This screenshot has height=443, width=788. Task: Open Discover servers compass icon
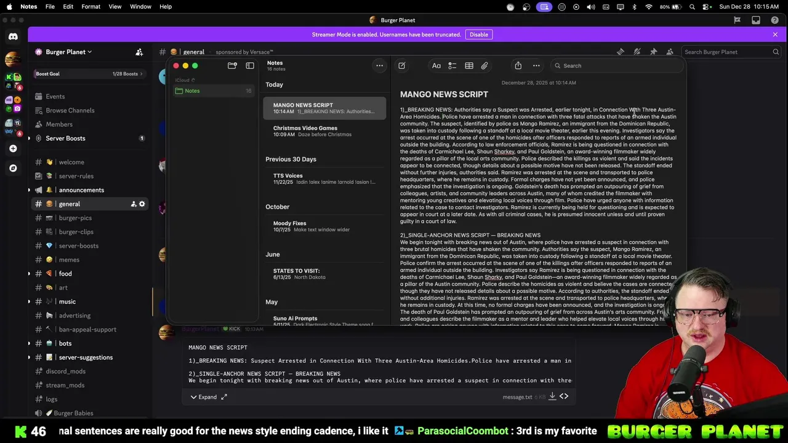tap(13, 168)
